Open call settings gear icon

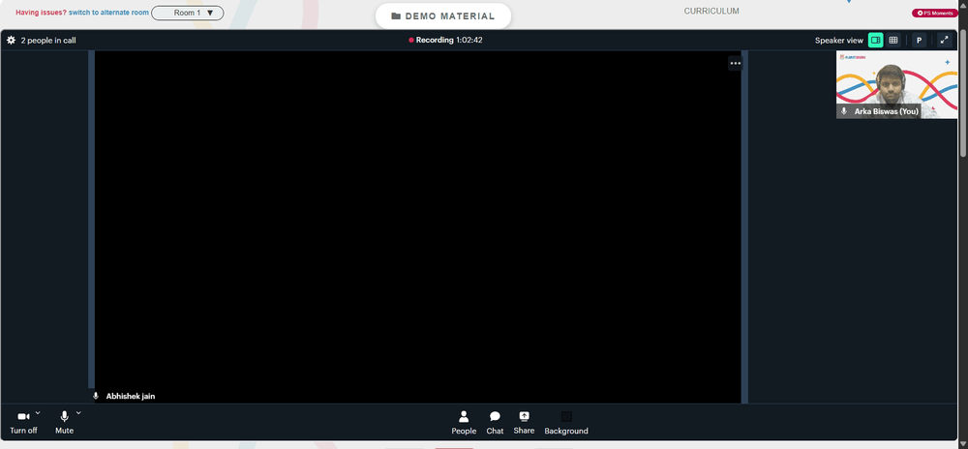pyautogui.click(x=11, y=40)
